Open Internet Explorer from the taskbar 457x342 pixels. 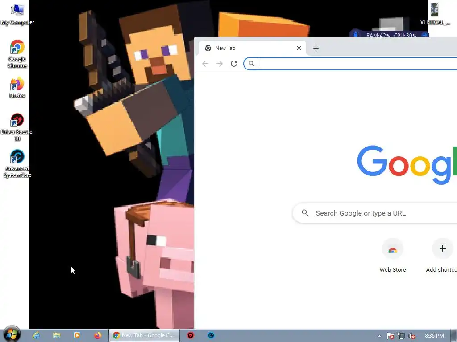pos(36,335)
